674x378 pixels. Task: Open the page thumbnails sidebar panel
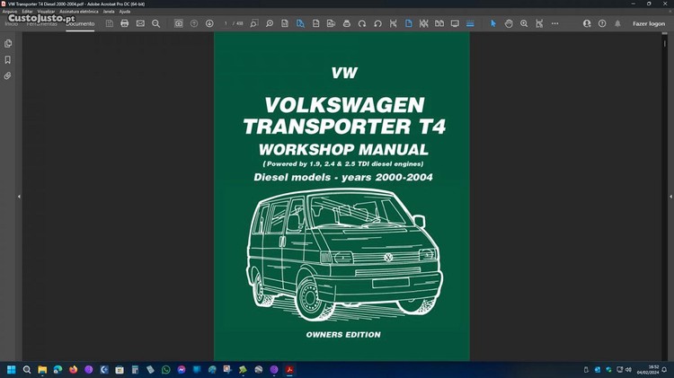(x=8, y=43)
